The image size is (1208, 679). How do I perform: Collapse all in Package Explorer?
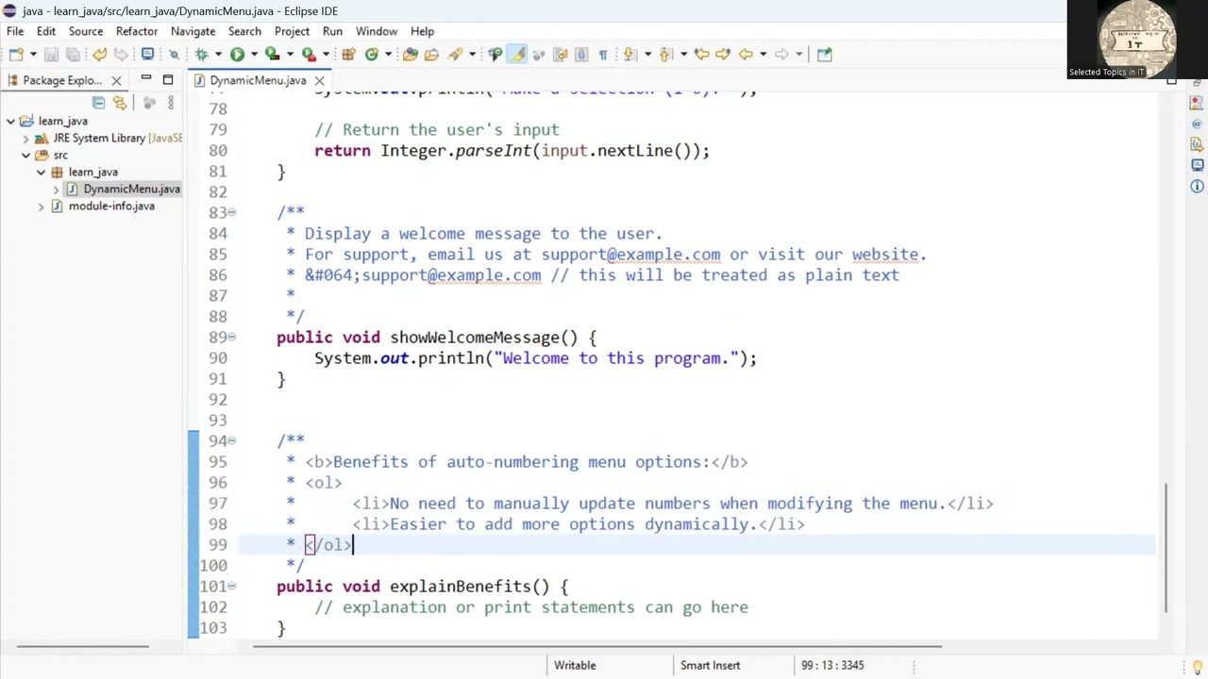(x=98, y=102)
